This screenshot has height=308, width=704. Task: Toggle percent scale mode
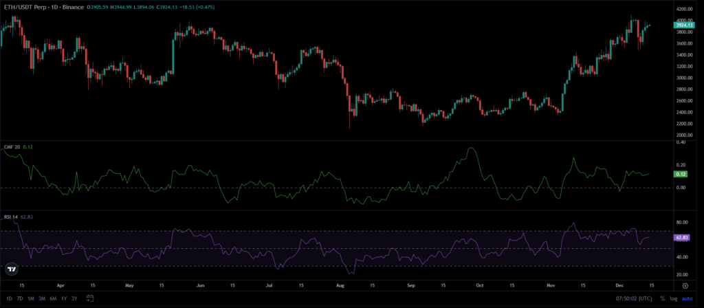pos(662,298)
